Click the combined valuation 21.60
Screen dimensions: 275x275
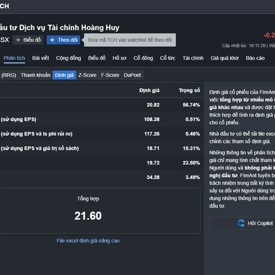click(88, 215)
